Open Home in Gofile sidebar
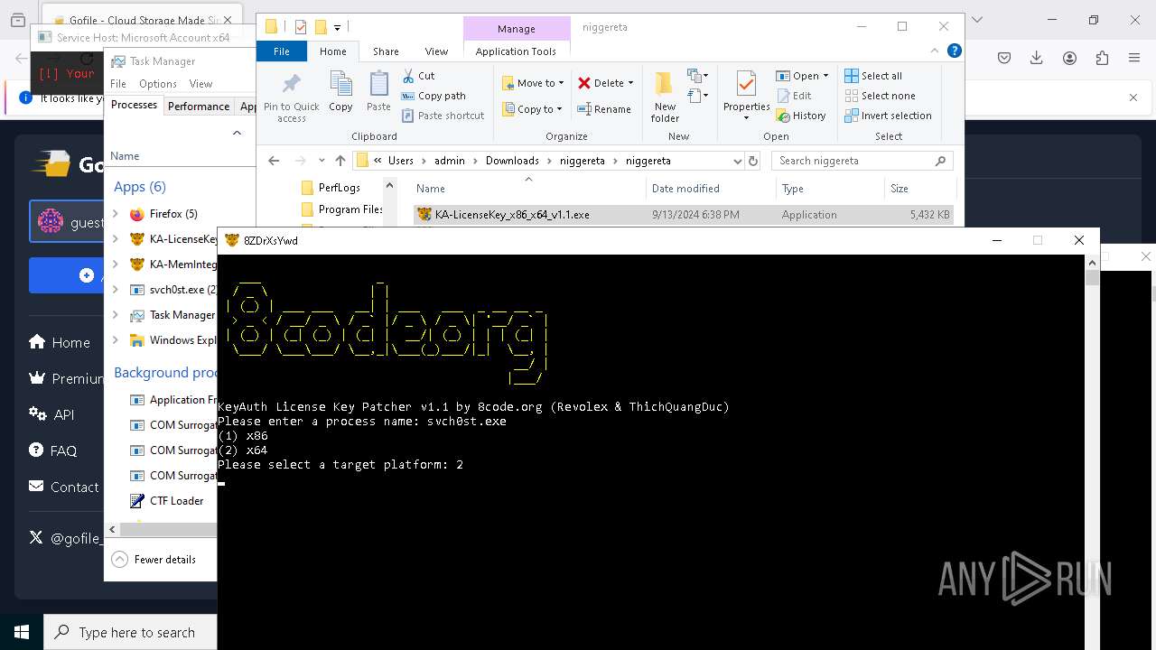Image resolution: width=1156 pixels, height=650 pixels. pyautogui.click(x=60, y=342)
